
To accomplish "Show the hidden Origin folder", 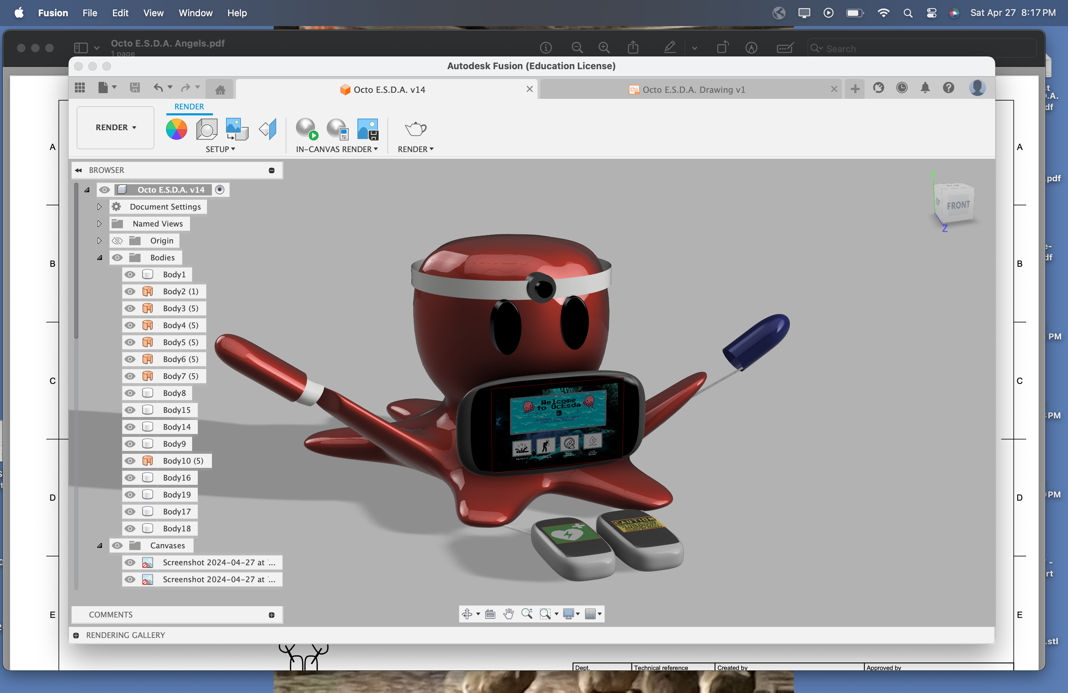I will coord(117,241).
